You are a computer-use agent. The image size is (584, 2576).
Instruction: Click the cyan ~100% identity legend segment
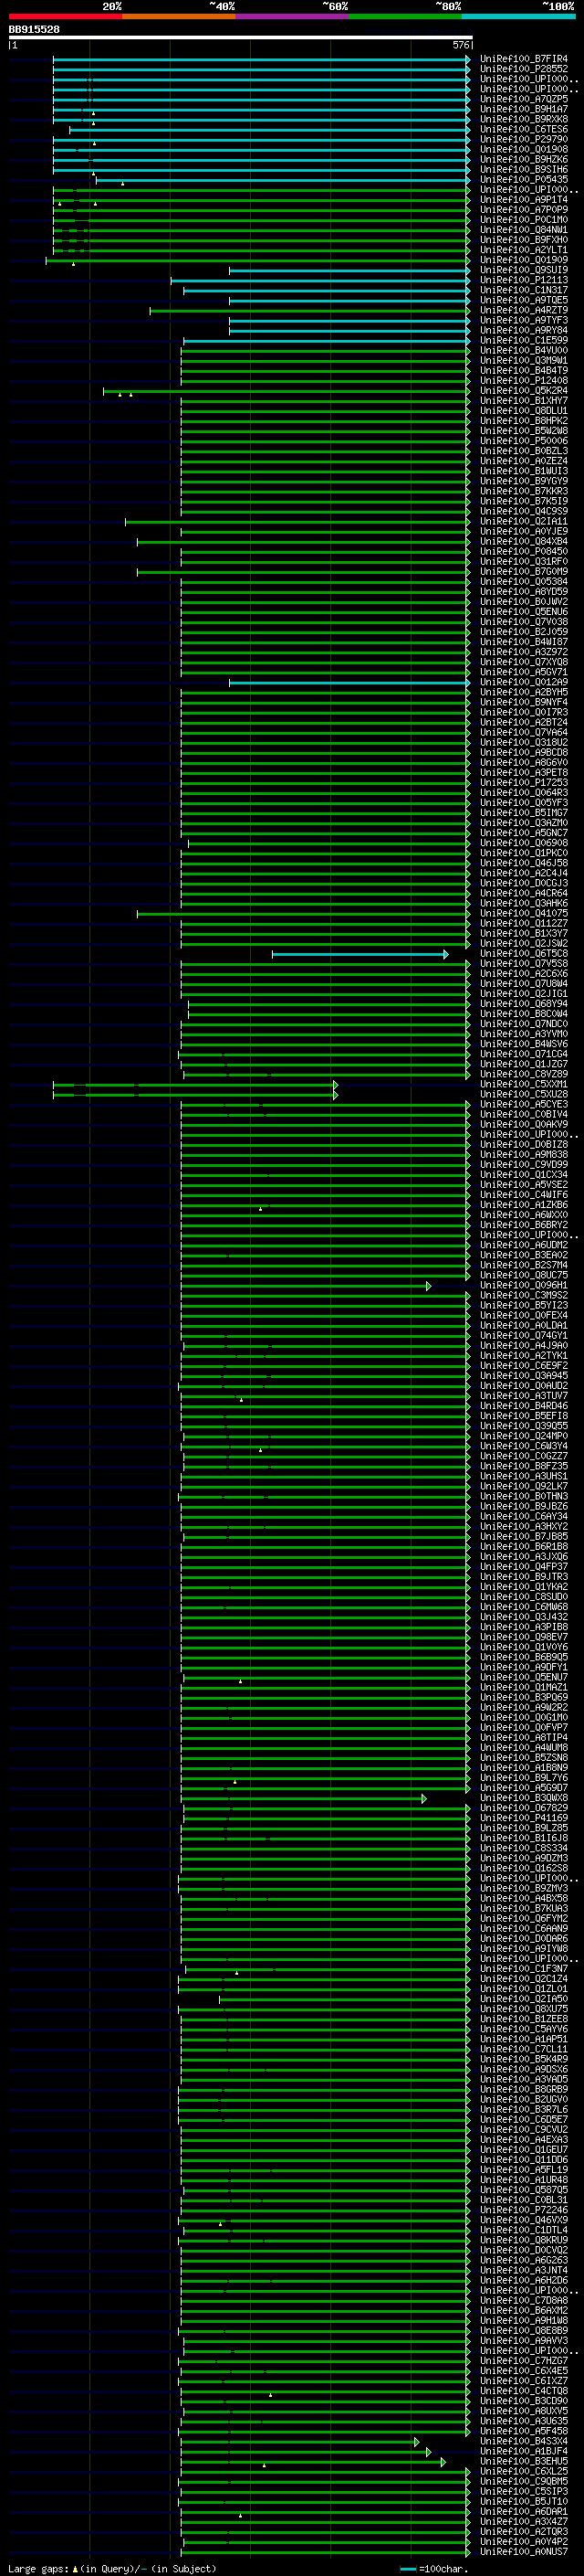coord(519,16)
